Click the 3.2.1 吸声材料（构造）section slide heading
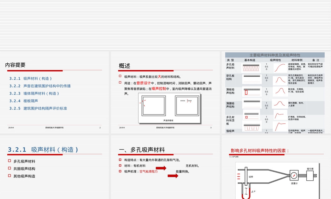 (x=43, y=150)
